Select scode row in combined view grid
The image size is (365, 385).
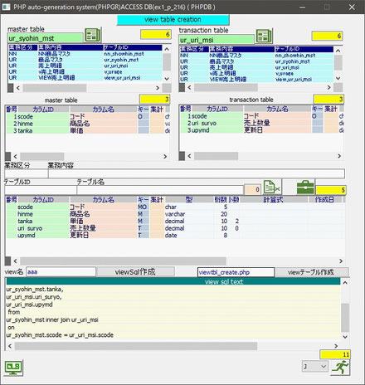tap(175, 207)
